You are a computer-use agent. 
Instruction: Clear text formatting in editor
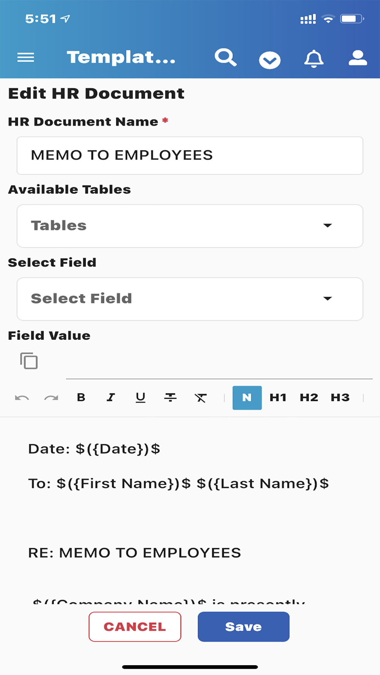coord(201,397)
